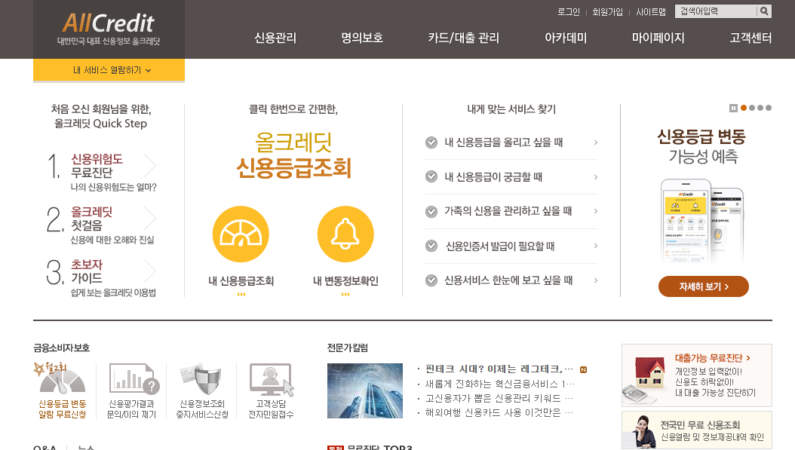Image resolution: width=795 pixels, height=450 pixels.
Task: Click the search magnifier icon
Action: click(764, 11)
